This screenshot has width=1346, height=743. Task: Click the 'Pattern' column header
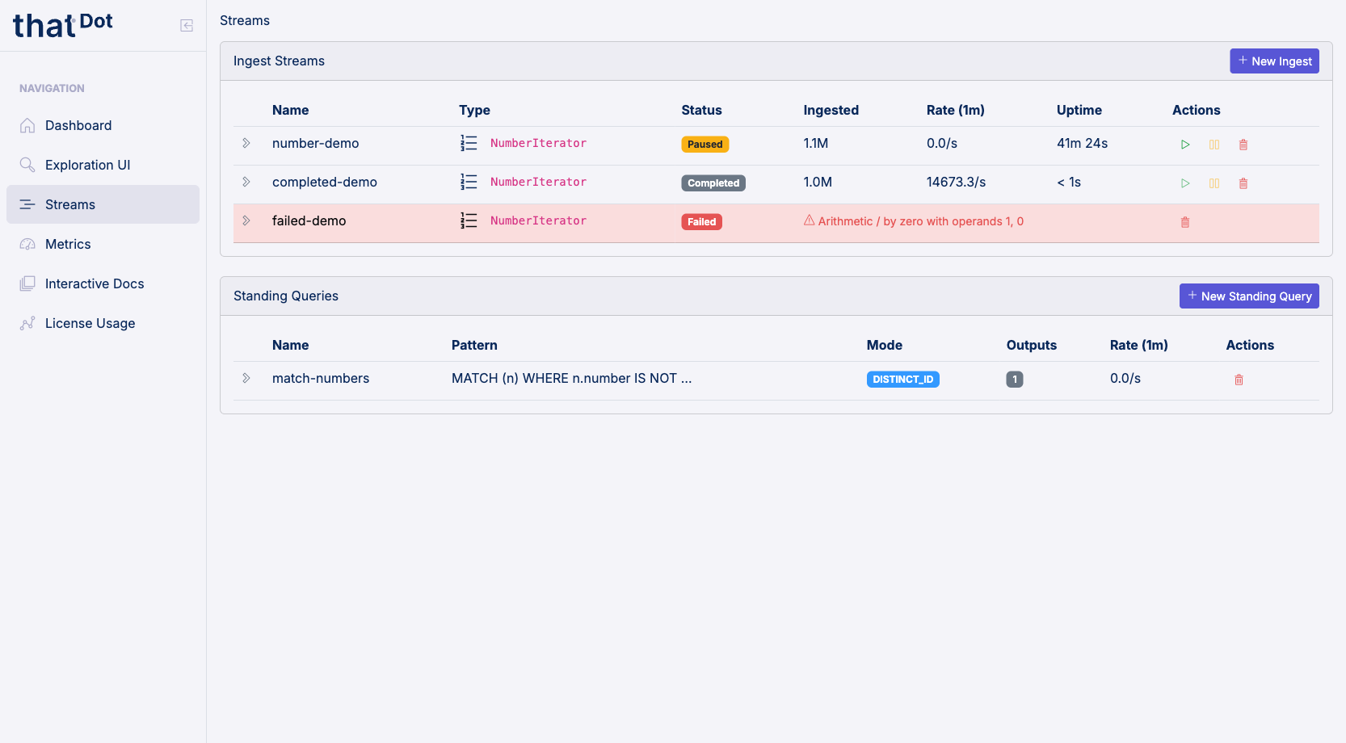(x=474, y=345)
